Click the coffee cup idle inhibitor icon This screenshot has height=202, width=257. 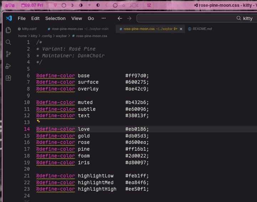149,5
